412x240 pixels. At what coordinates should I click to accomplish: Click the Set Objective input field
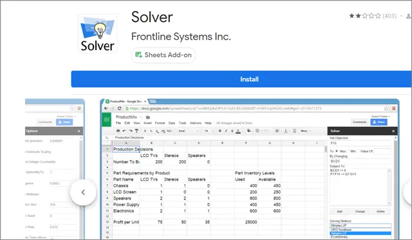(x=360, y=143)
